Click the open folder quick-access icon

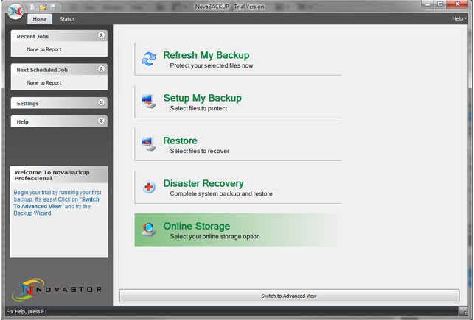point(43,7)
